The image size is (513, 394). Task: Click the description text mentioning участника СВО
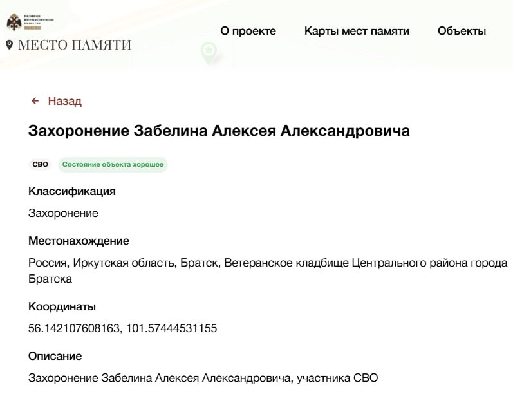pos(203,378)
